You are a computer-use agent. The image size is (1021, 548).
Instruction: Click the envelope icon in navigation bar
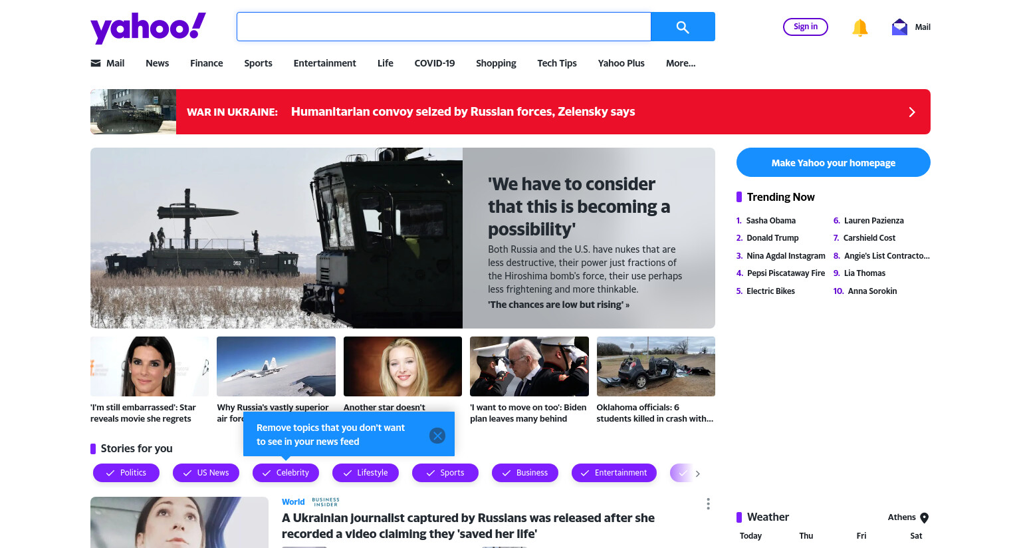(x=96, y=63)
